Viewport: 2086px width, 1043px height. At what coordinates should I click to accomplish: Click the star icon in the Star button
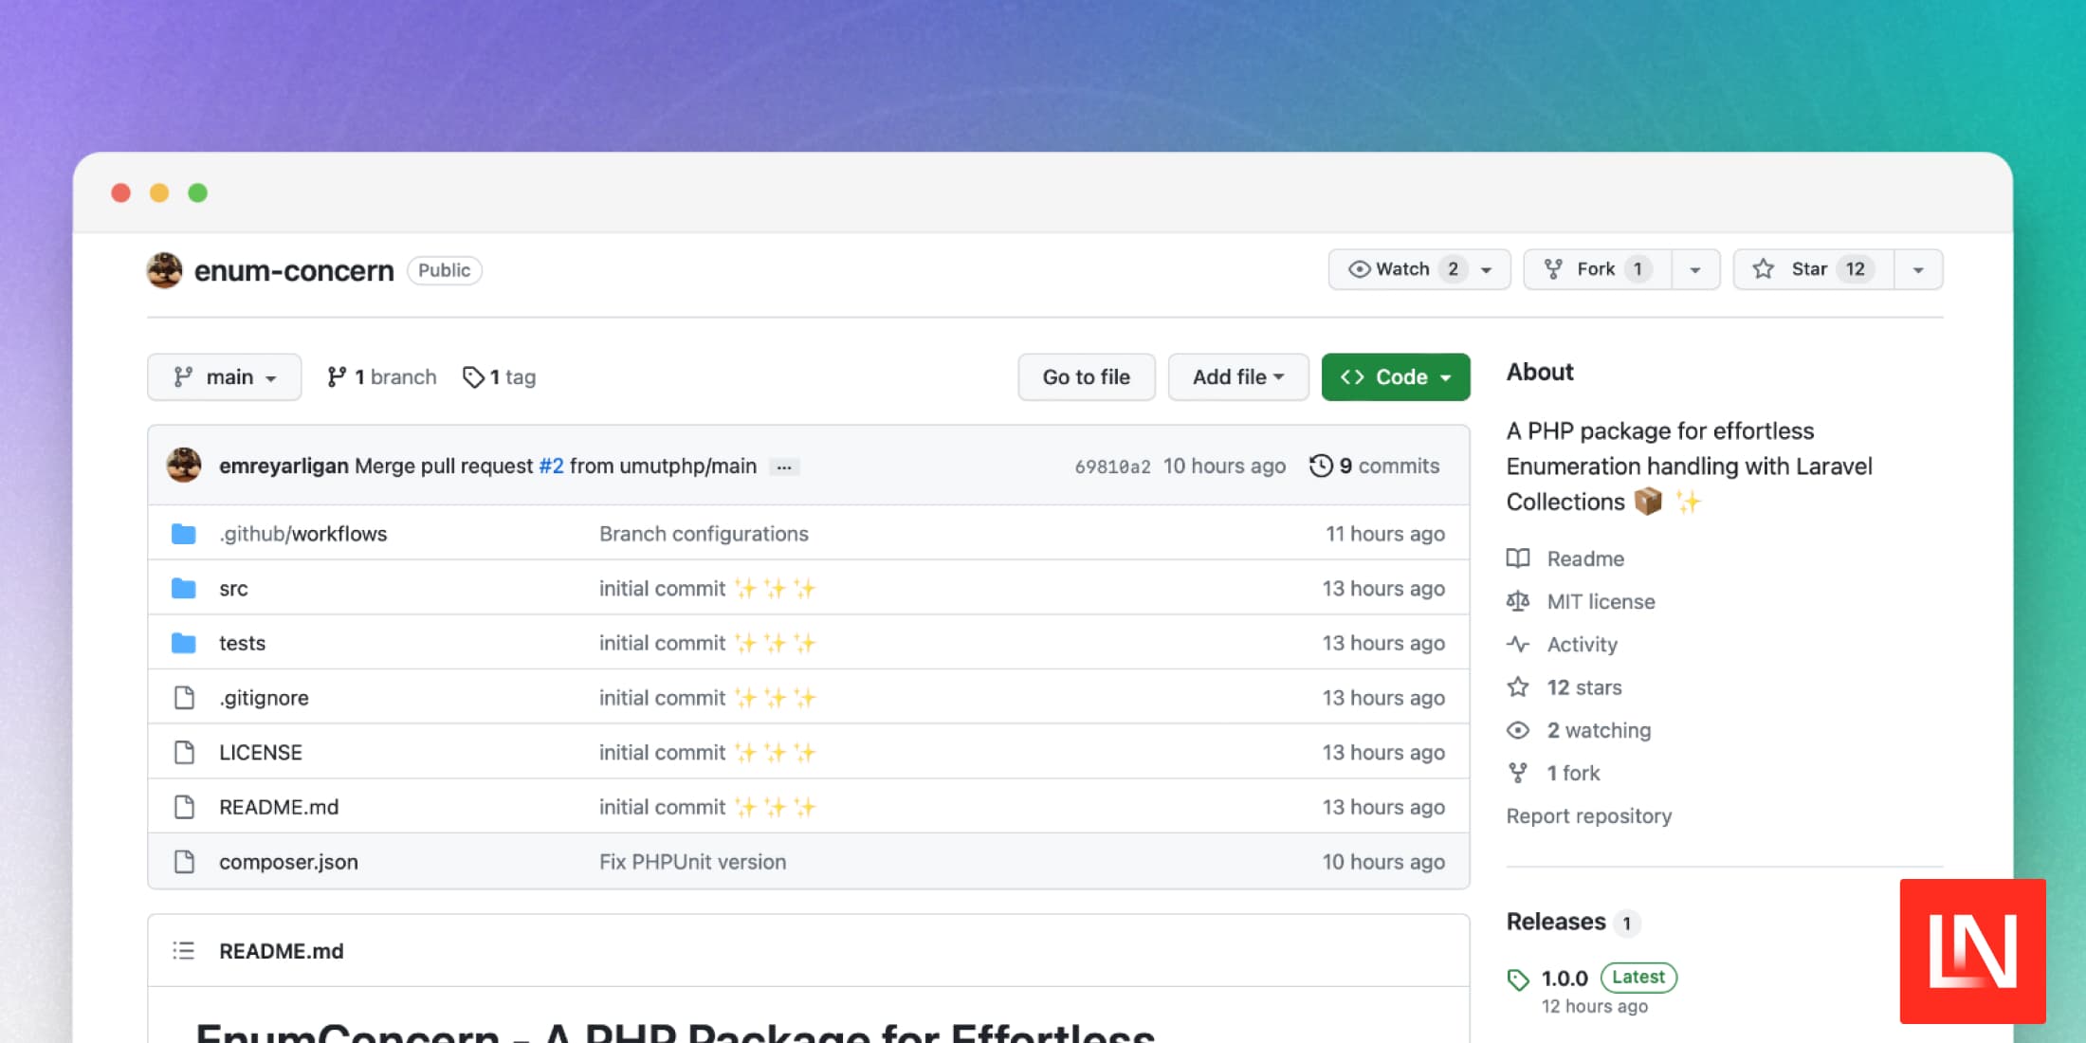[x=1763, y=269]
